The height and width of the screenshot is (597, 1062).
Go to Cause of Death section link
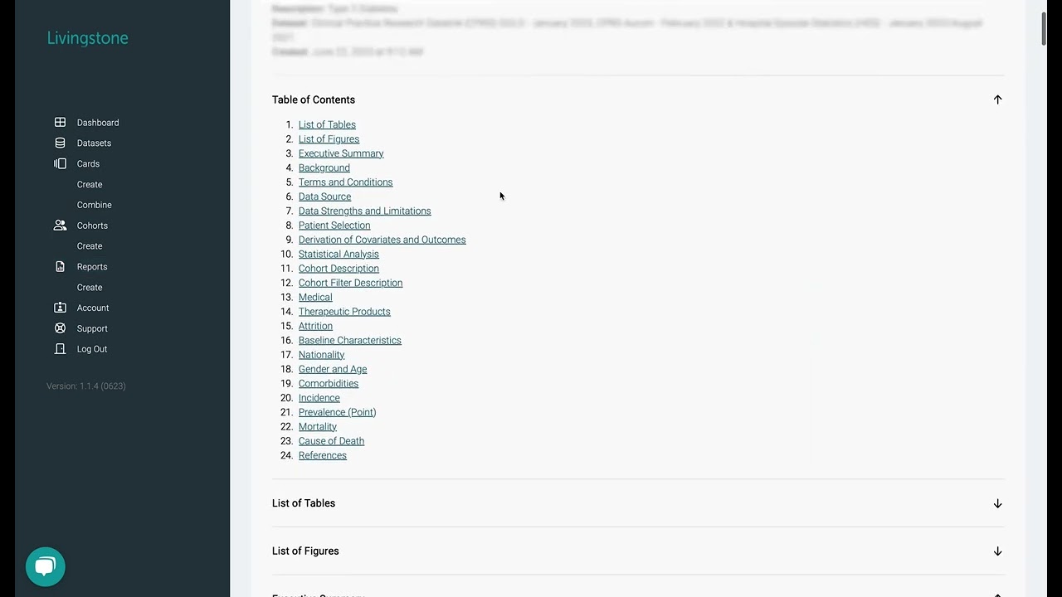point(331,441)
